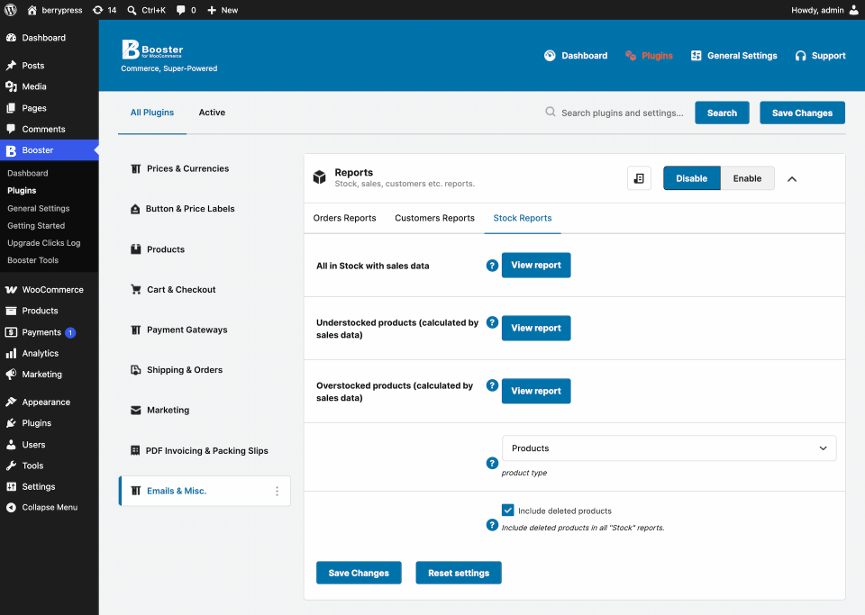Focus the search plugins and settings field
Screen dimensions: 865x615
point(623,113)
